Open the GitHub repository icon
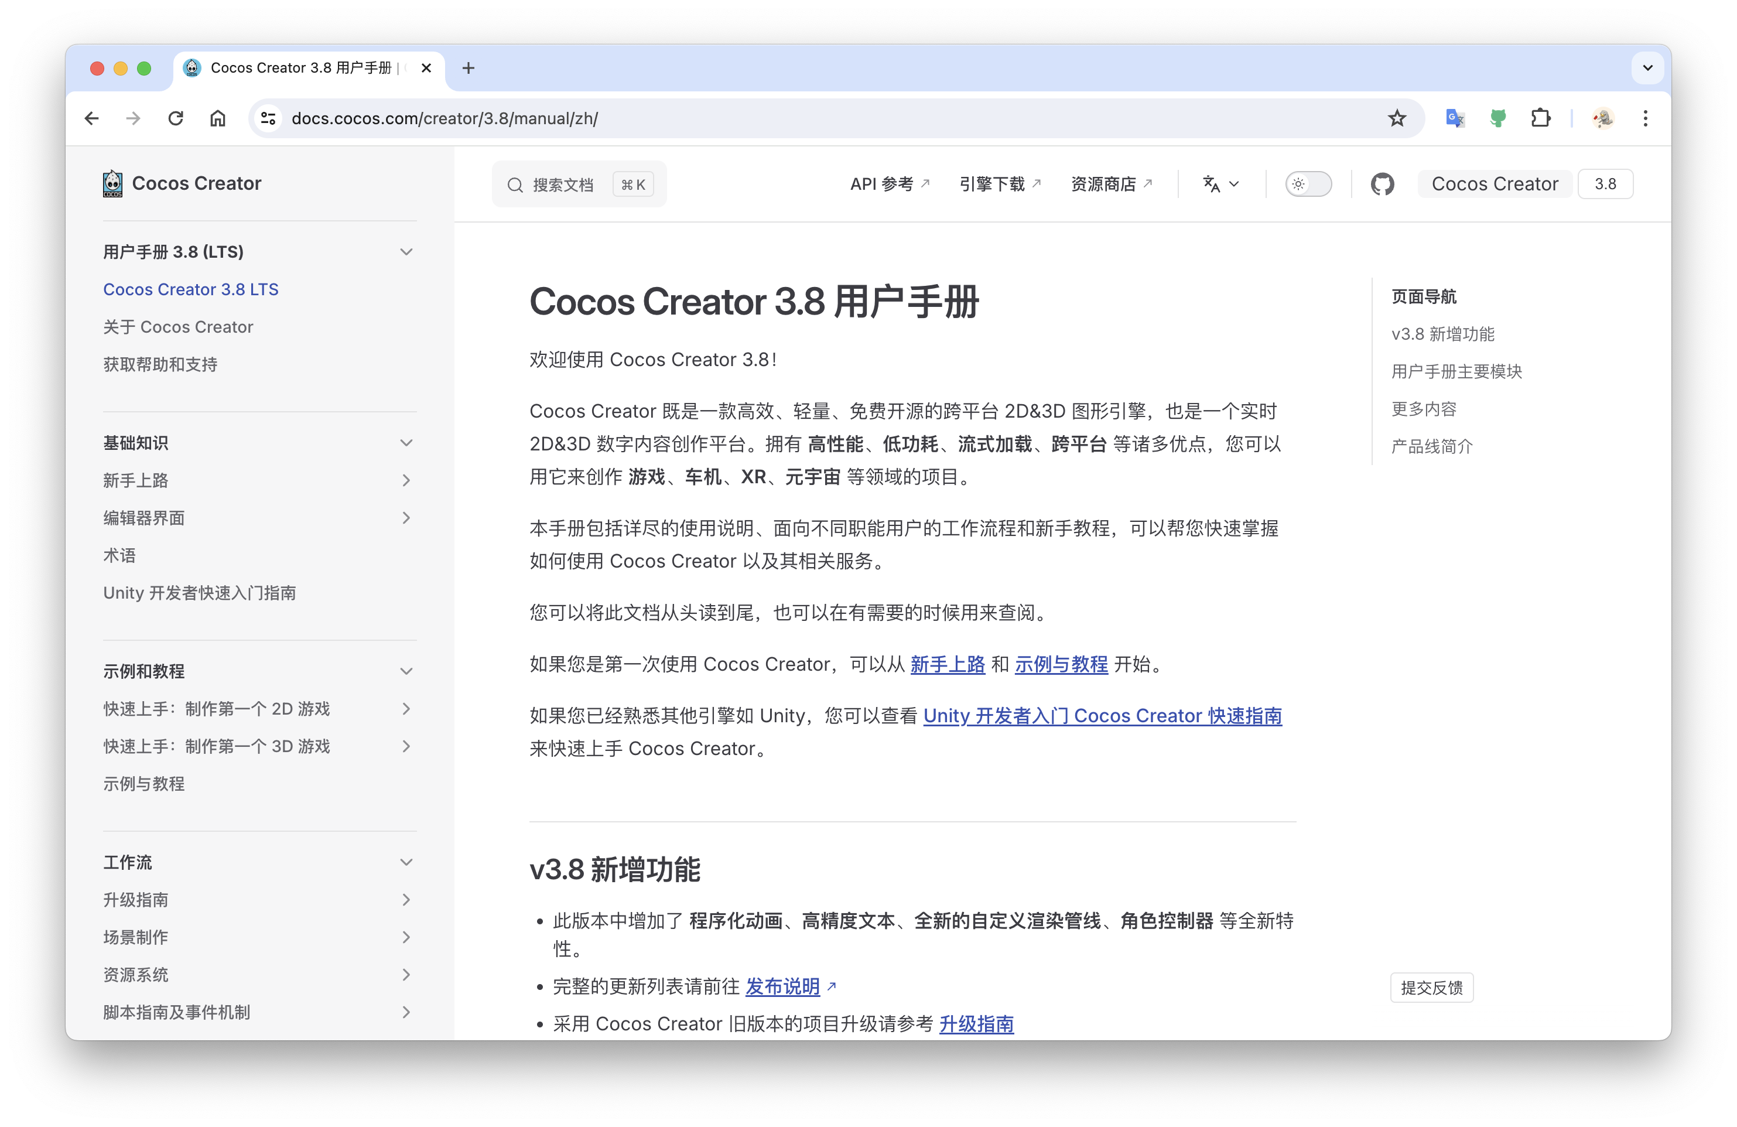Viewport: 1737px width, 1127px height. coord(1382,184)
